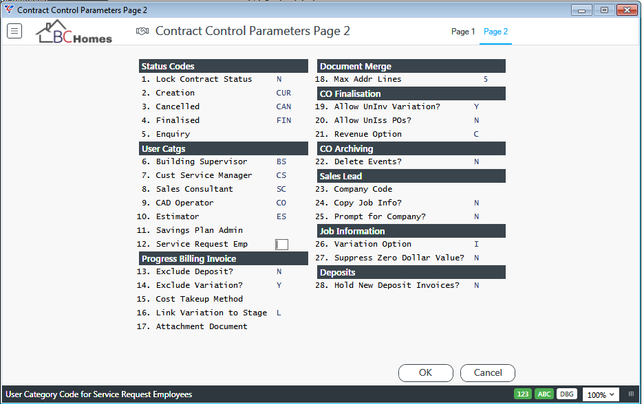The height and width of the screenshot is (404, 644).
Task: Select the Page 2 tab
Action: [x=495, y=32]
